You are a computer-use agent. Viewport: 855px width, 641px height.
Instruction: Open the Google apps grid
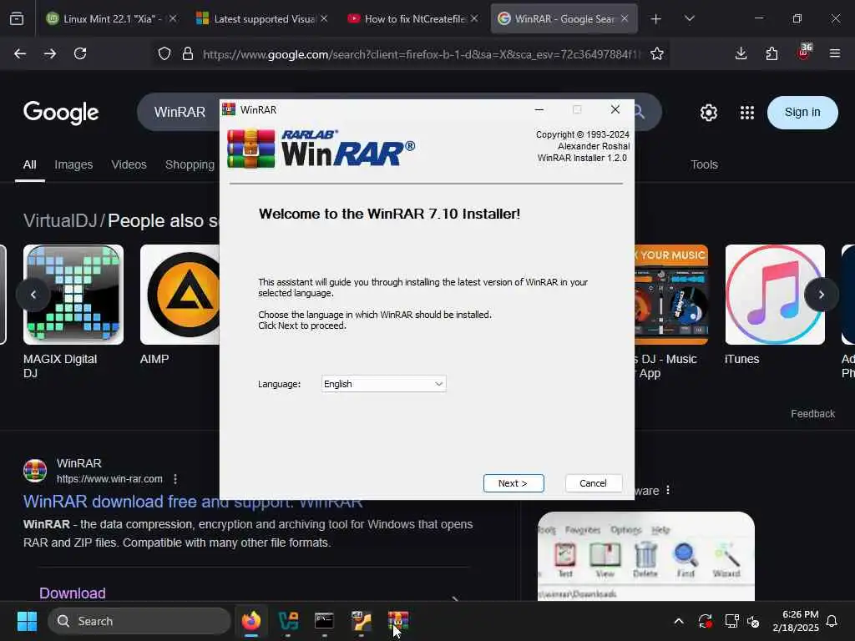click(747, 113)
